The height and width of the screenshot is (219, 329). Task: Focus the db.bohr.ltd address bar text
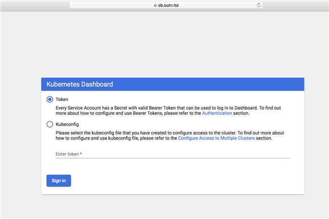coord(168,5)
